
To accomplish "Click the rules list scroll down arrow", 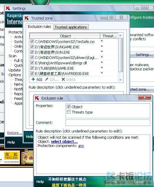I will 121,80.
